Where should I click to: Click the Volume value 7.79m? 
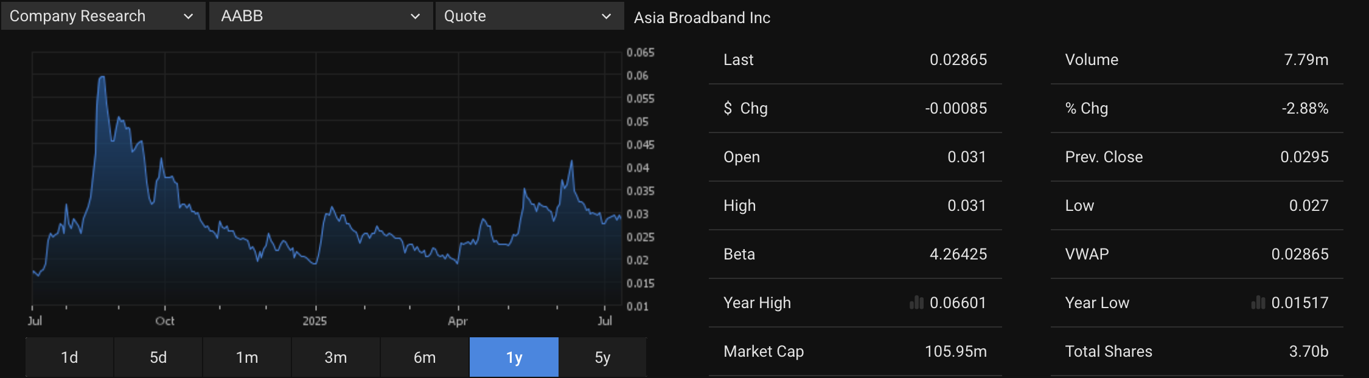pos(1306,60)
